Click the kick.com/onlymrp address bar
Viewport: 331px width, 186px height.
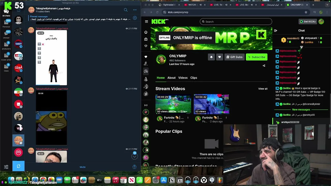[x=235, y=12]
